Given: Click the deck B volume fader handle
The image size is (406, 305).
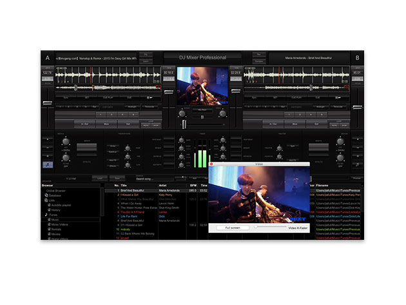Looking at the screenshot, I should click(236, 91).
